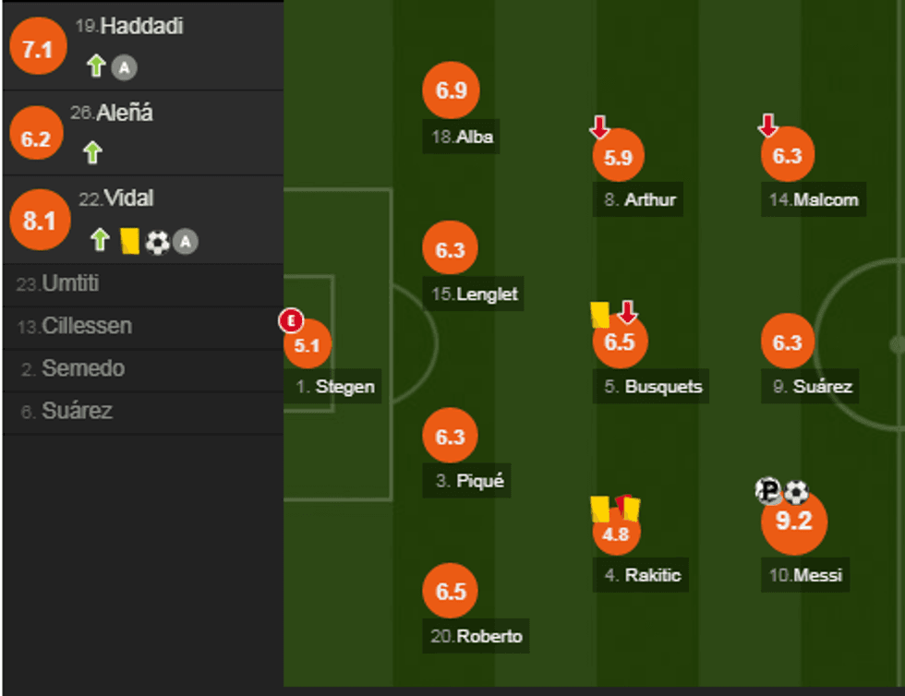Click the assist badge on Haddadi's row
This screenshot has width=905, height=696.
(x=124, y=67)
